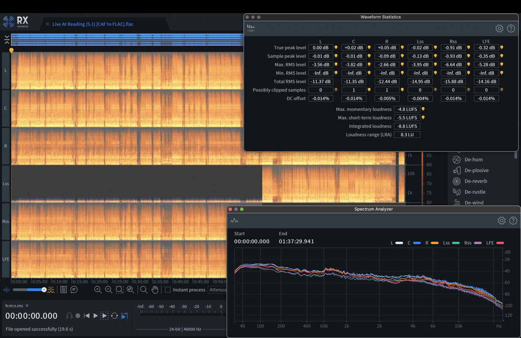Open Spectrum Analyzer help icon
This screenshot has width=521, height=338.
click(x=513, y=221)
